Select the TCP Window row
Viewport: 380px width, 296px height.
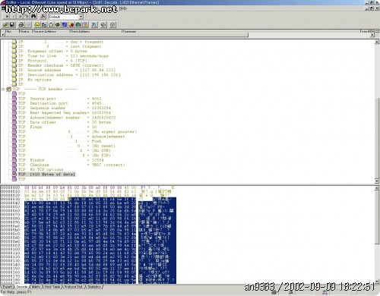coord(61,160)
